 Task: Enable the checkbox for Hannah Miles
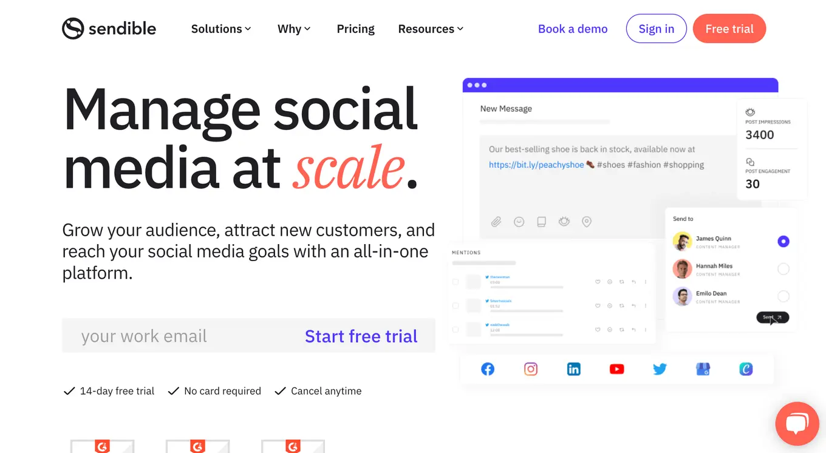(x=783, y=268)
